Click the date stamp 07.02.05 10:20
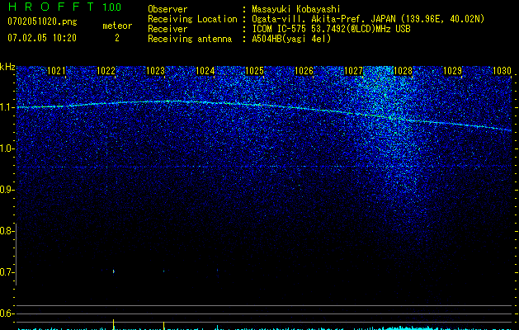Image resolution: width=519 pixels, height=330 pixels. tap(42, 38)
